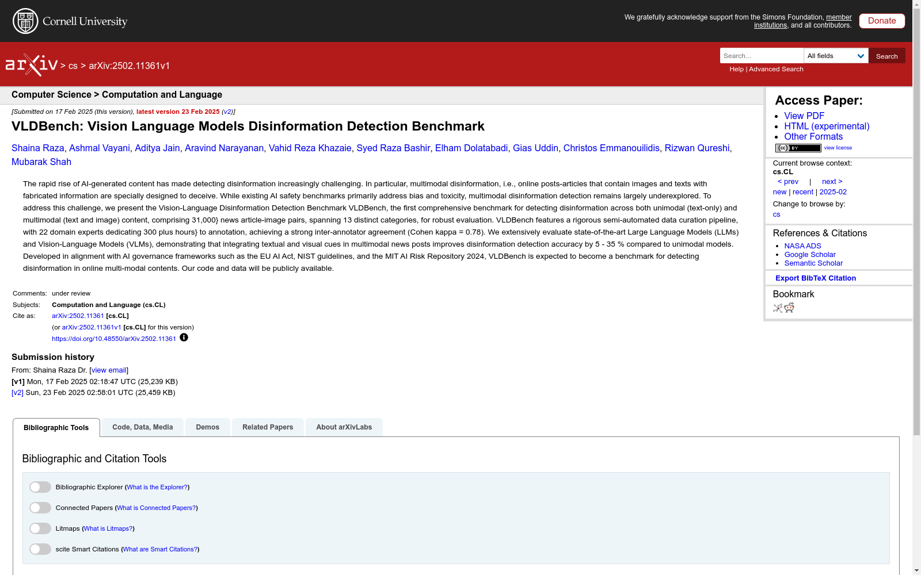Open author Aravind Narayanan link
Screen dimensions: 921x575
tap(224, 148)
